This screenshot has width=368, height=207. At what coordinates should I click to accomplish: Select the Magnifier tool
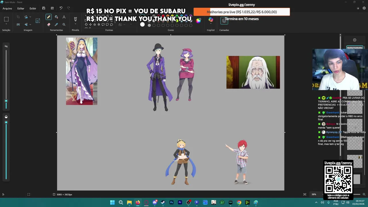coord(64,25)
